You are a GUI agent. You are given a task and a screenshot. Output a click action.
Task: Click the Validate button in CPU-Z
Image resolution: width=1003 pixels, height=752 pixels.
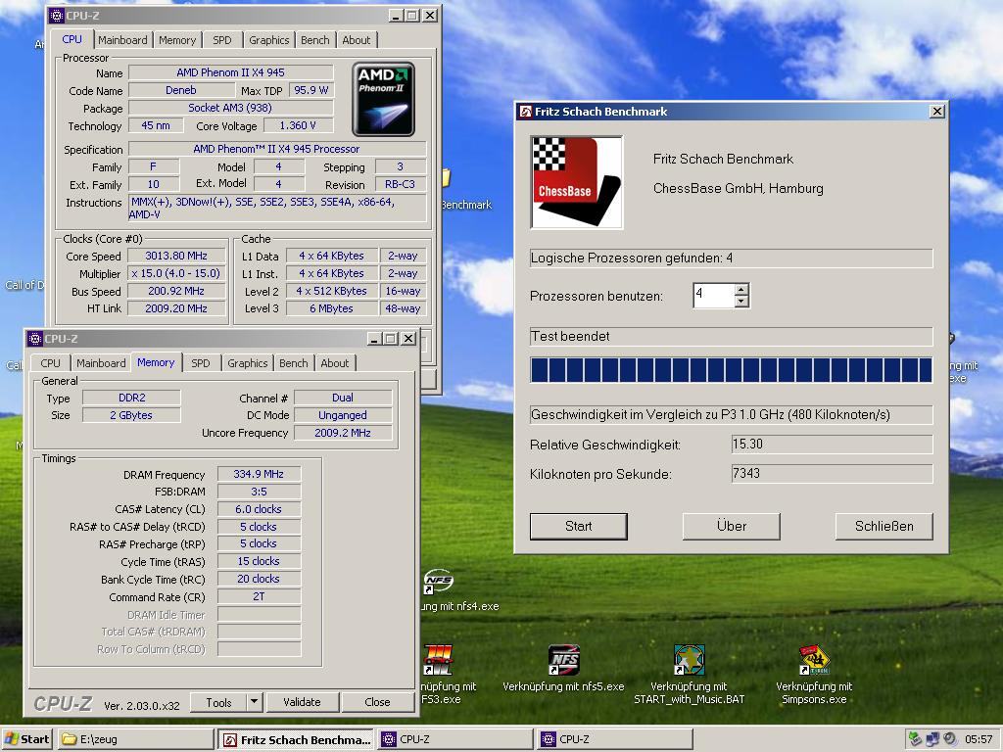point(302,702)
